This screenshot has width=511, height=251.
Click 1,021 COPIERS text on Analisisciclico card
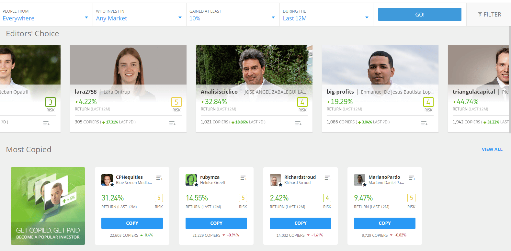214,122
